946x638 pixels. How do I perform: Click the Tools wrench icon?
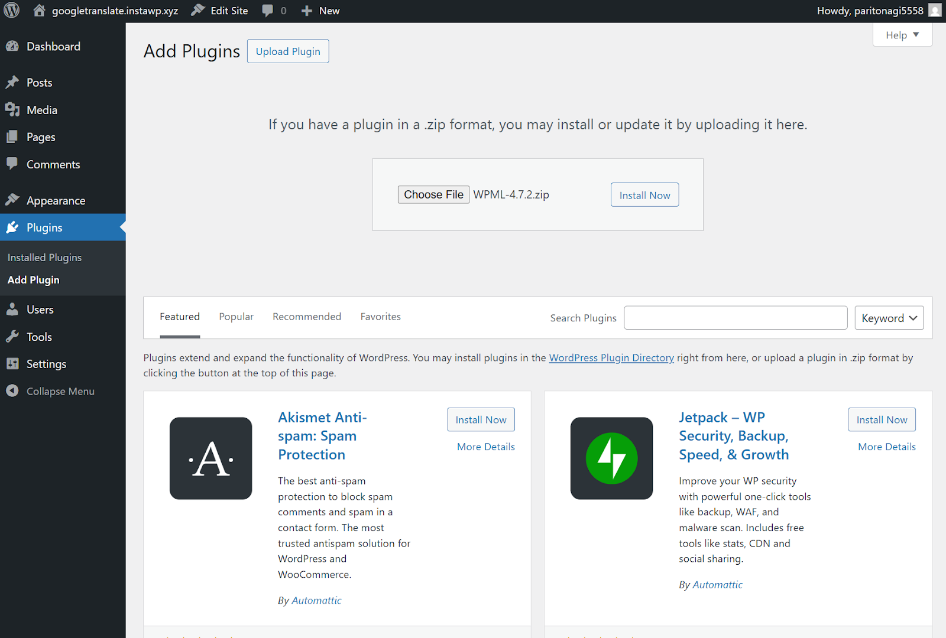pyautogui.click(x=12, y=337)
